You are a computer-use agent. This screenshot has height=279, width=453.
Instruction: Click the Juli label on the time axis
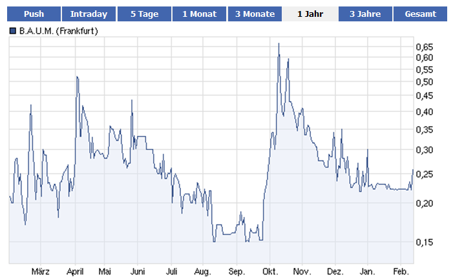172,271
